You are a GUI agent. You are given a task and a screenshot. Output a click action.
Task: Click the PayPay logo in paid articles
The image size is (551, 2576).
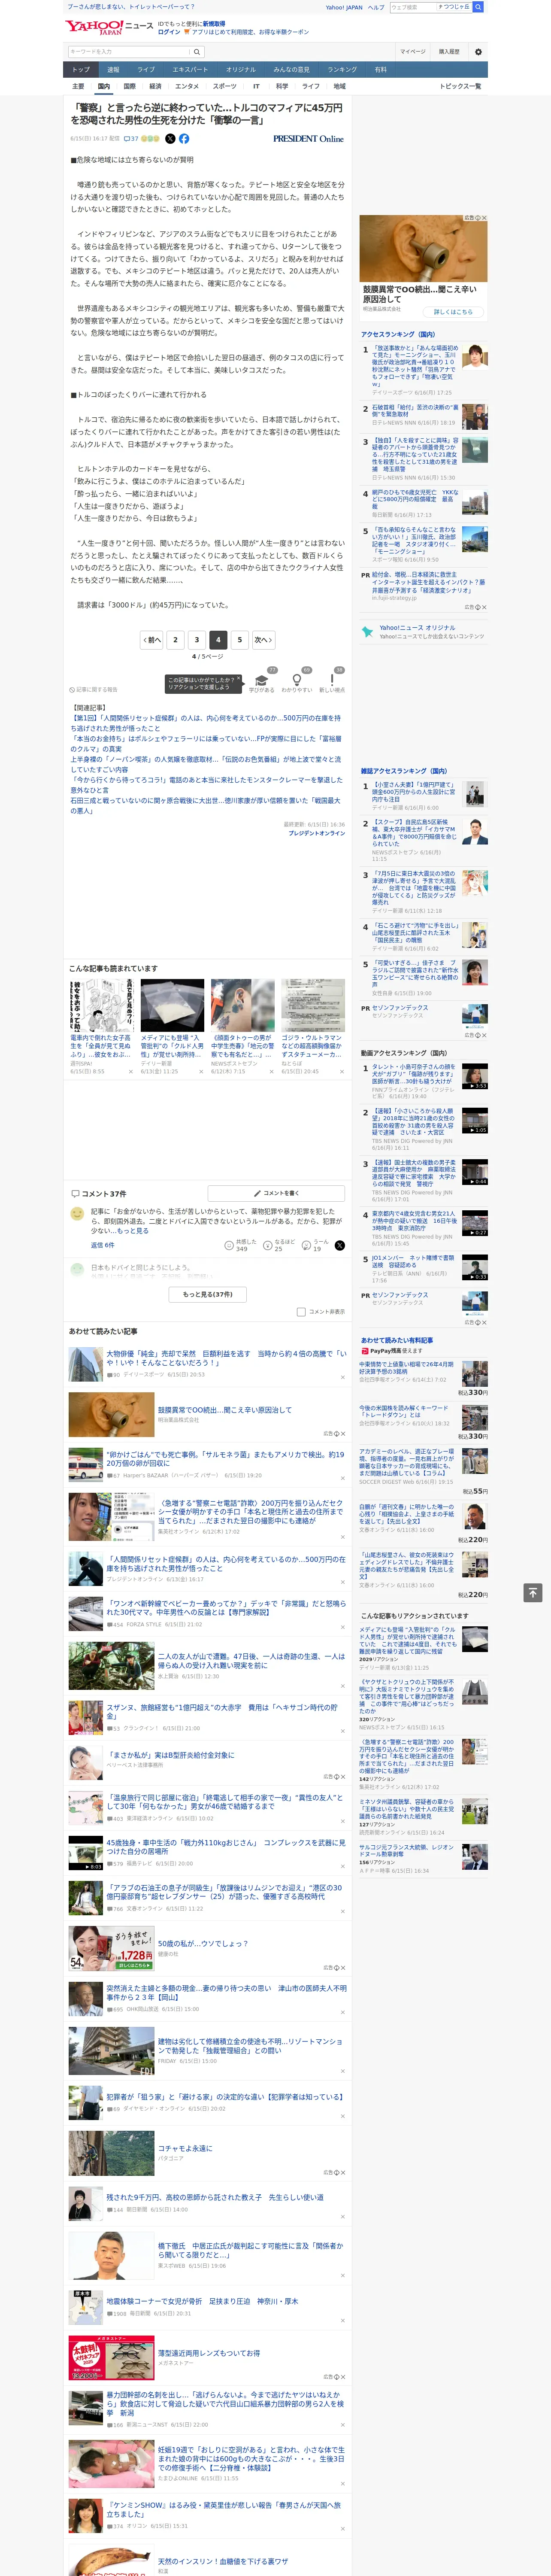[366, 1351]
